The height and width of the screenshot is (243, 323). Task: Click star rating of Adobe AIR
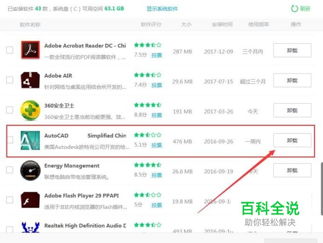tap(147, 75)
